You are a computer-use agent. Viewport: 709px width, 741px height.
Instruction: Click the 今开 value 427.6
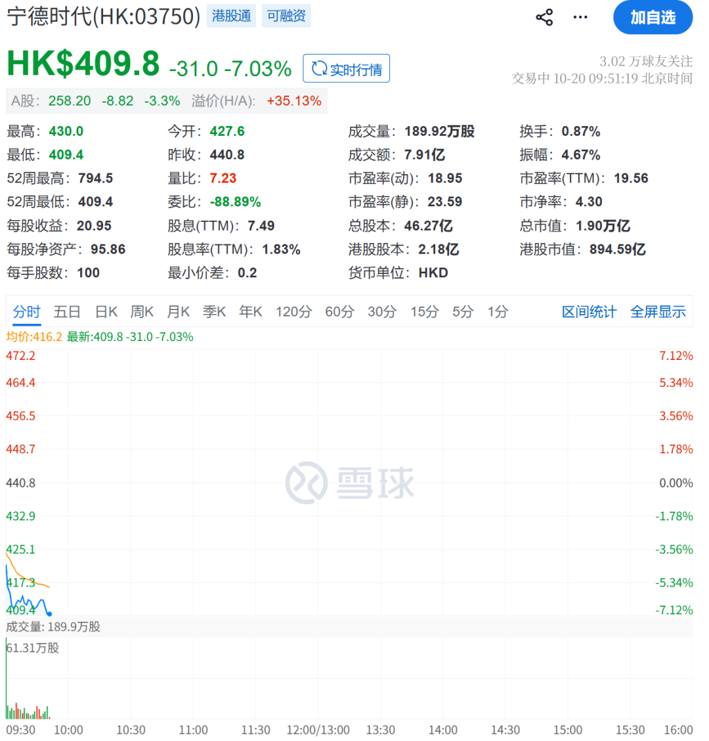coord(227,131)
